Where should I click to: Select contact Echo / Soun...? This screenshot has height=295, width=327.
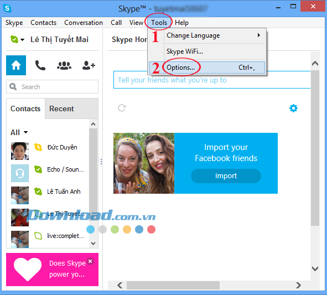click(65, 169)
